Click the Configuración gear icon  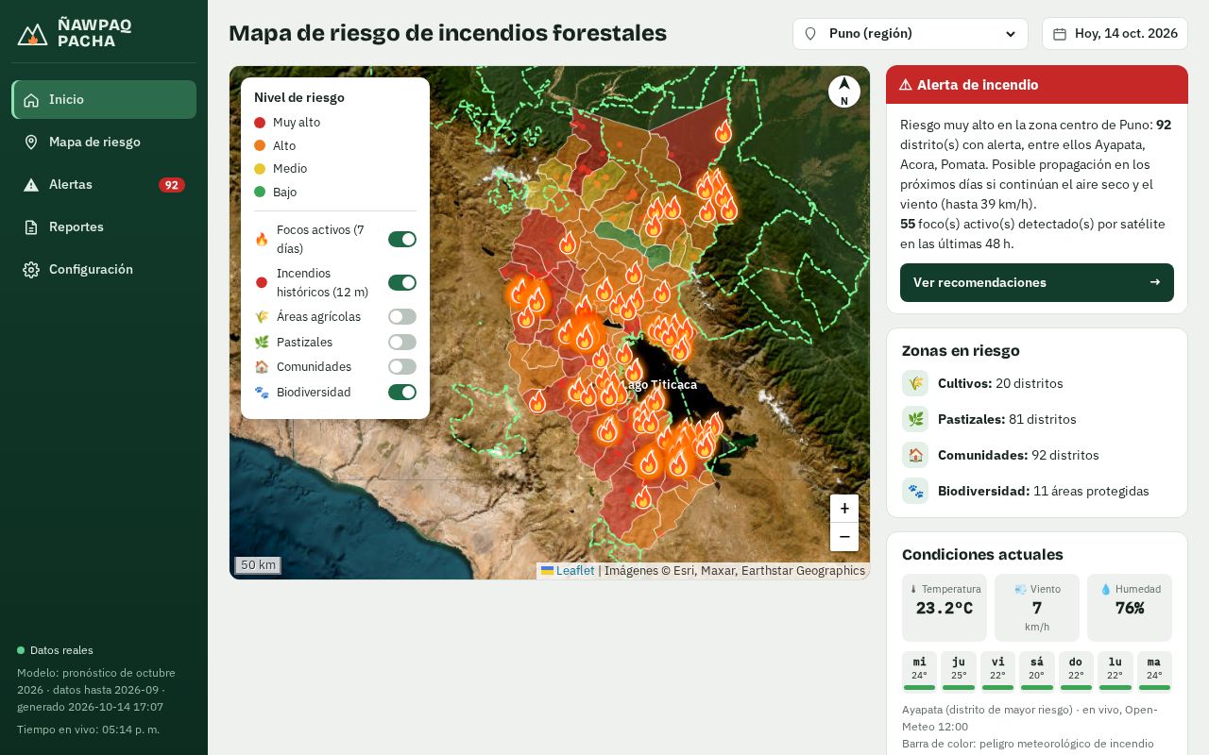(31, 270)
